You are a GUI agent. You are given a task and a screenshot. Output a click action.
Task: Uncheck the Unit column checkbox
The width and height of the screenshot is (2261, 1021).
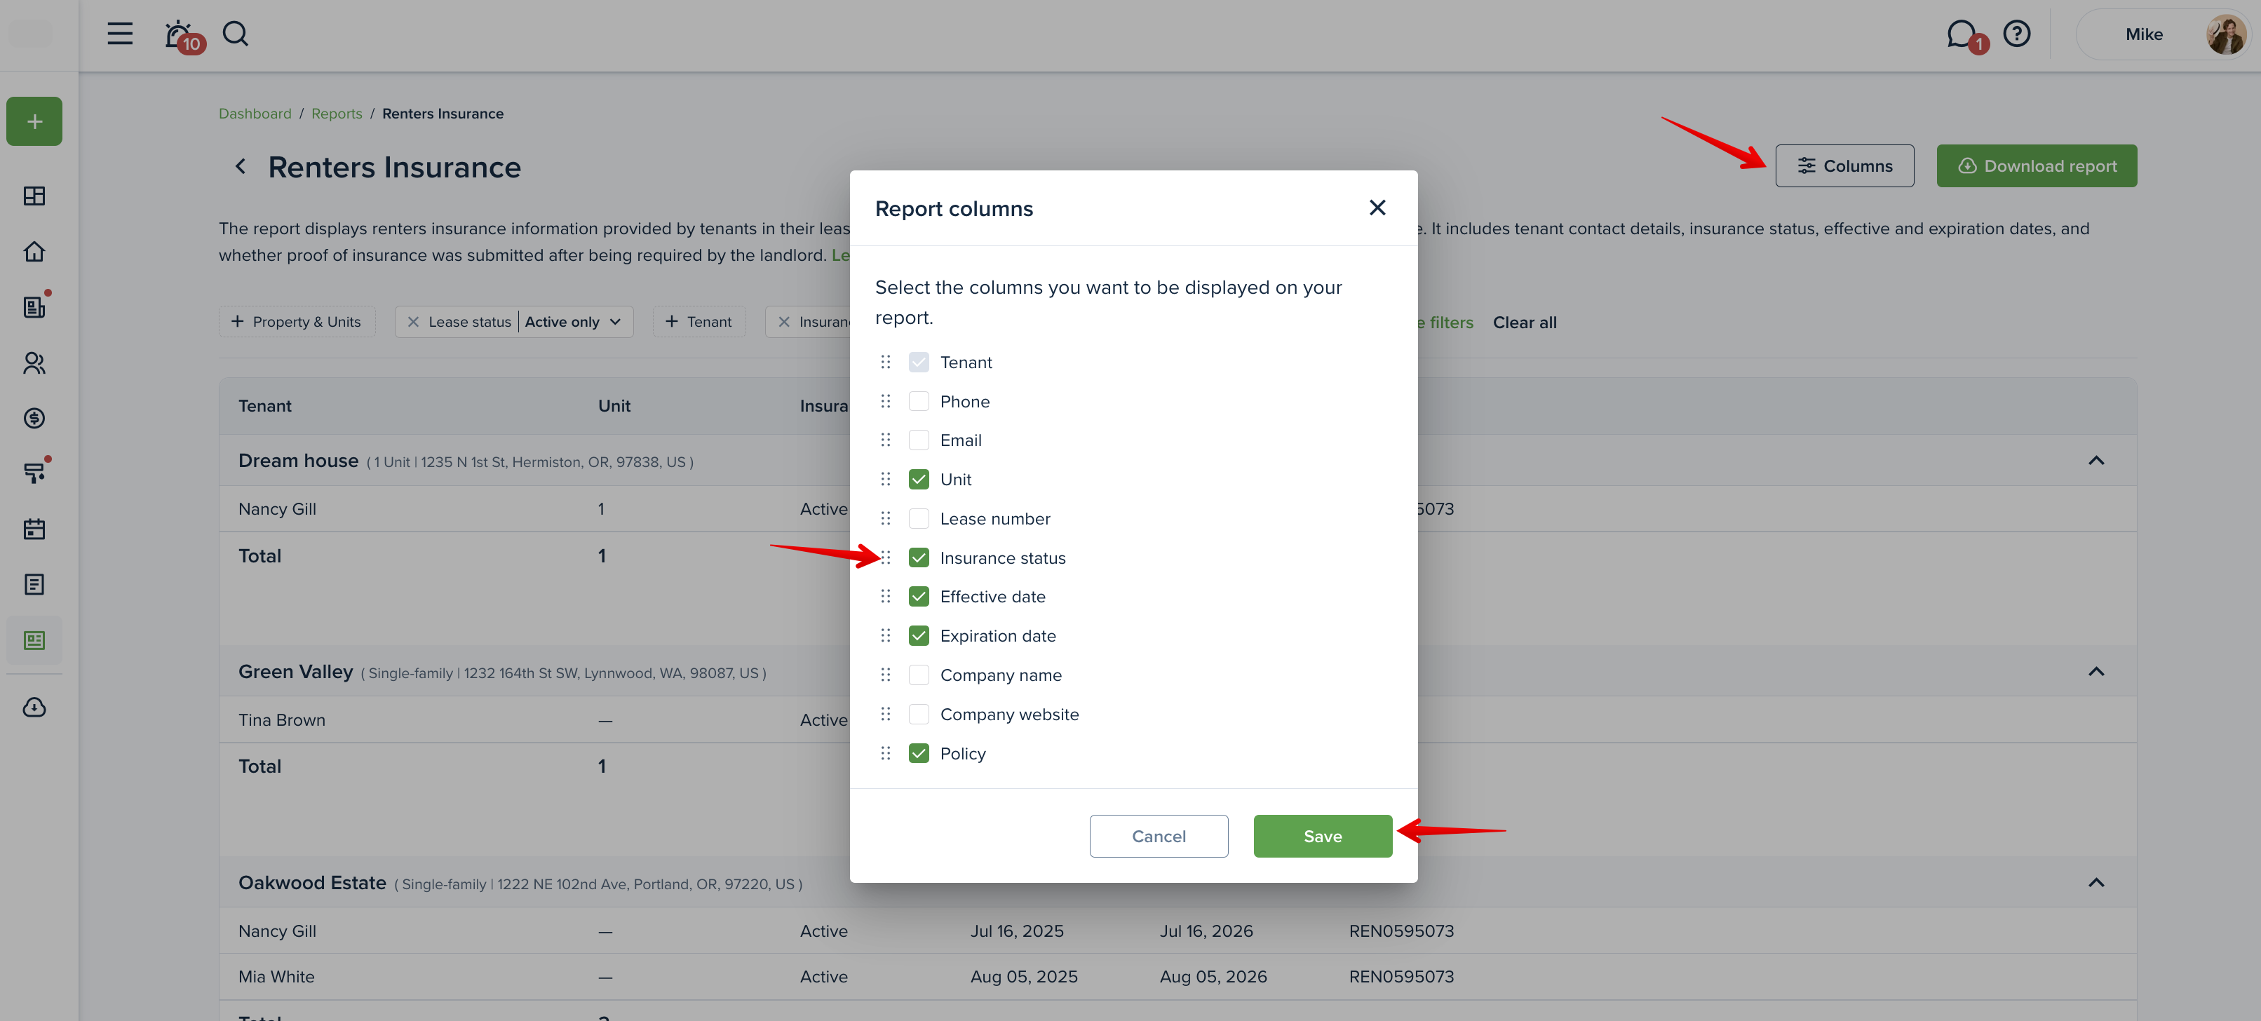918,480
